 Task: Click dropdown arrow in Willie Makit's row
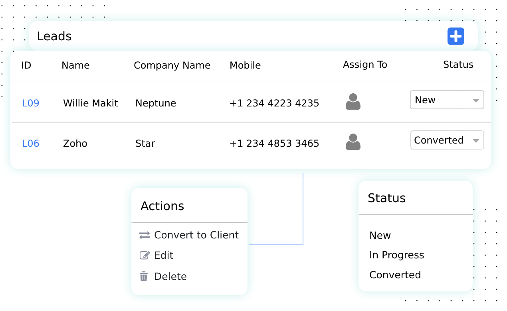tap(476, 100)
